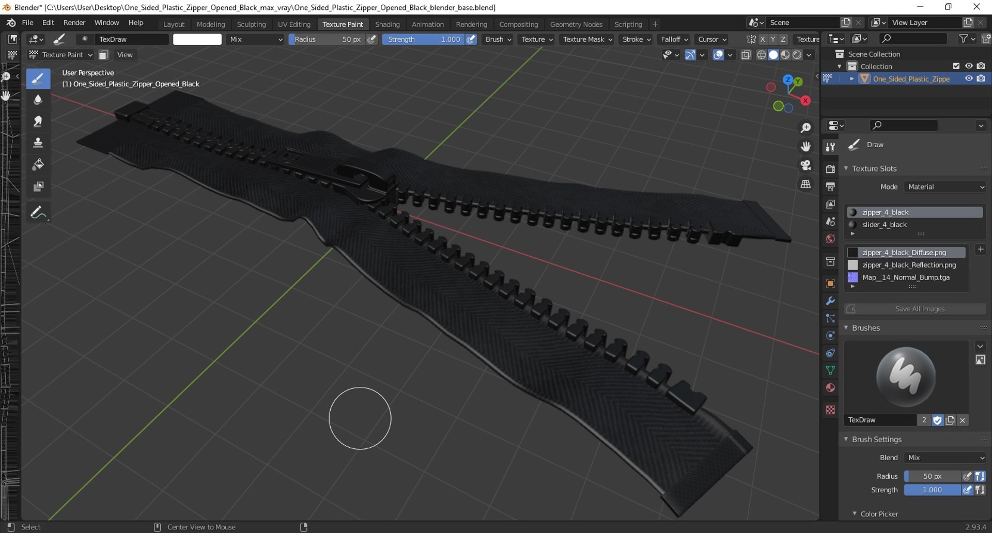Open the Brush settings popover
Image resolution: width=992 pixels, height=533 pixels.
click(x=498, y=39)
